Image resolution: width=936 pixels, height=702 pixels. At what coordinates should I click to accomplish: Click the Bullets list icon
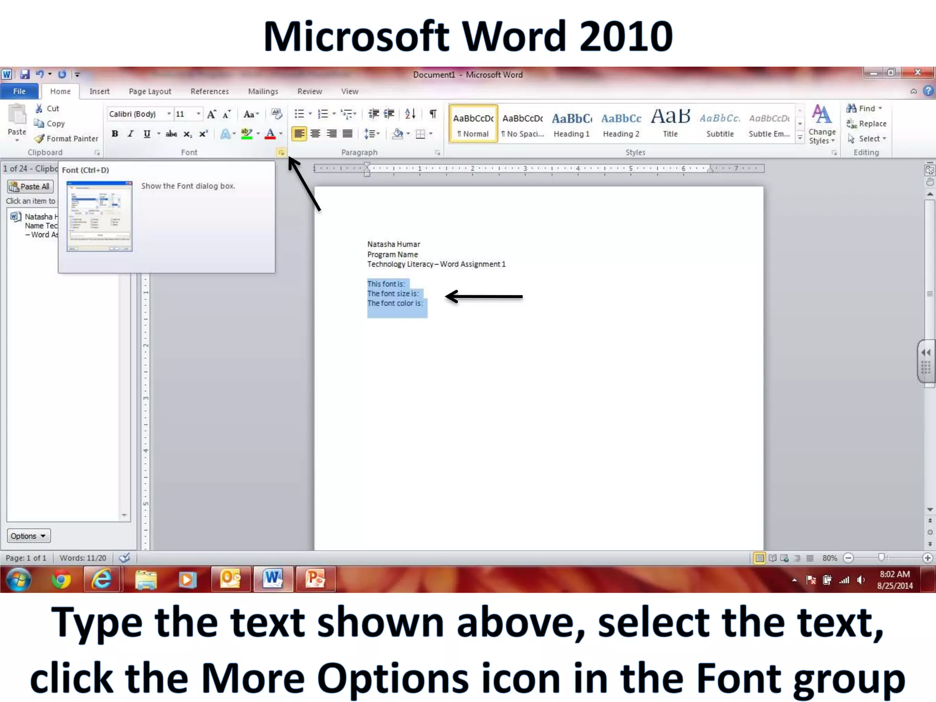[299, 114]
